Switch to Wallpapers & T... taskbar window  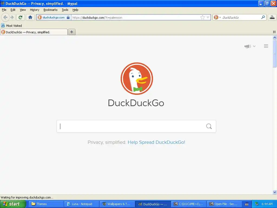point(117,204)
